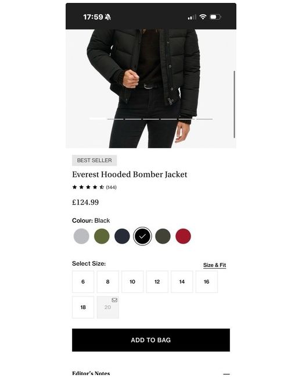Tap the jacket product photo

(151, 88)
